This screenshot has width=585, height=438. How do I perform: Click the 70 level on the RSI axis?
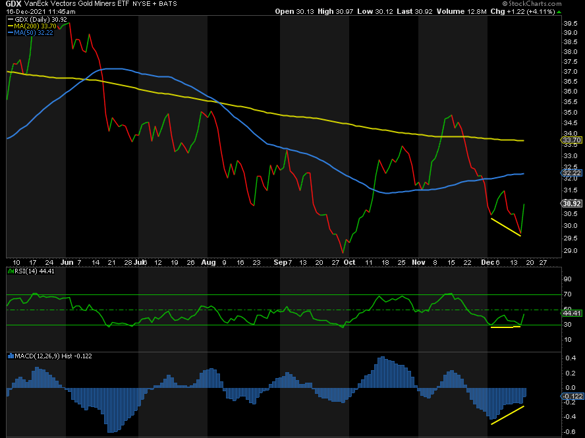[567, 294]
